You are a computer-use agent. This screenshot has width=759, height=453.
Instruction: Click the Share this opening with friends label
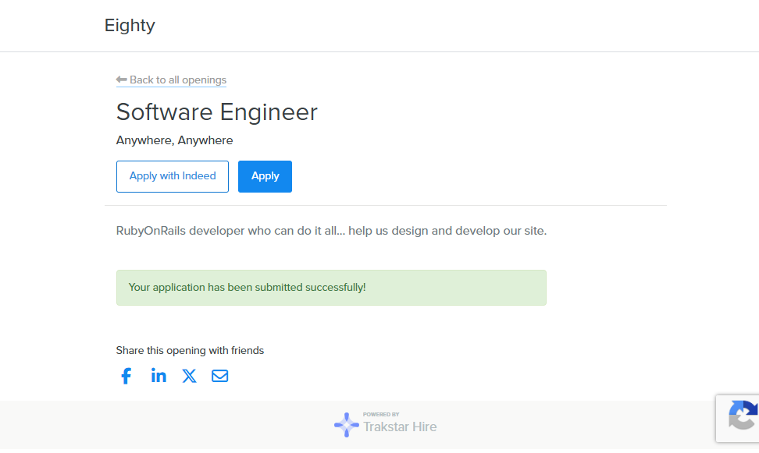tap(190, 351)
